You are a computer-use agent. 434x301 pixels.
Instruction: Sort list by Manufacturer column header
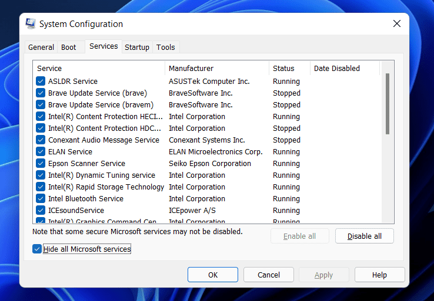pyautogui.click(x=217, y=68)
